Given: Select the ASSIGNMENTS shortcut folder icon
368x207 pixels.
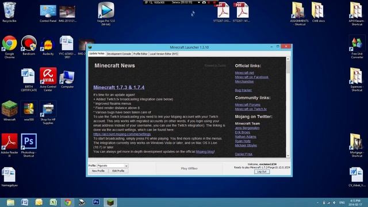Looking at the screenshot, I should click(x=299, y=14).
